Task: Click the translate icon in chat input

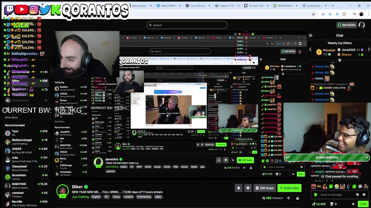Action: (x=357, y=195)
